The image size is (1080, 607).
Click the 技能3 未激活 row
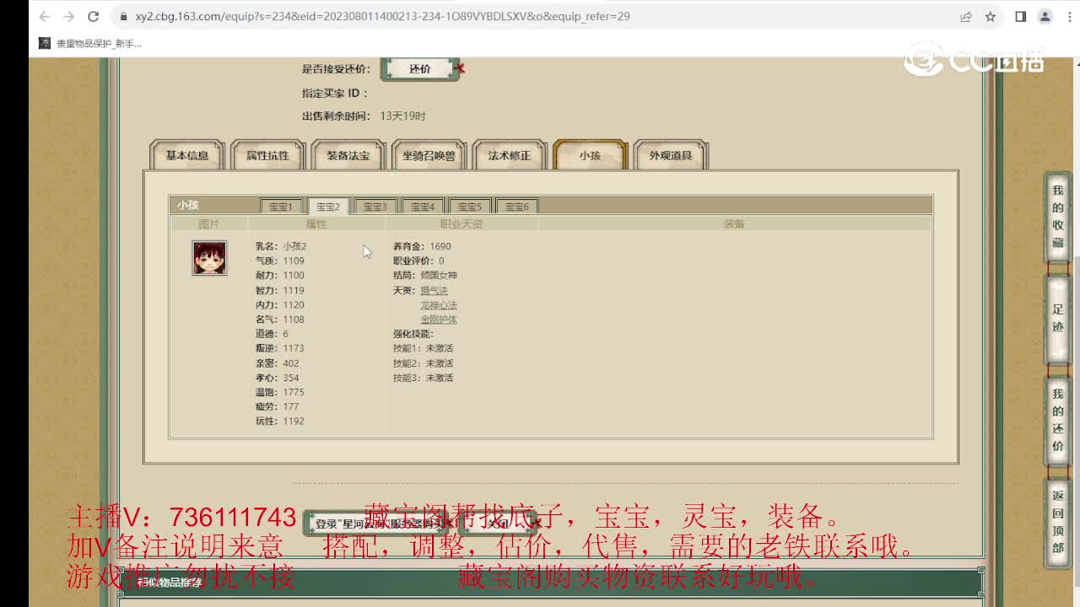(423, 378)
